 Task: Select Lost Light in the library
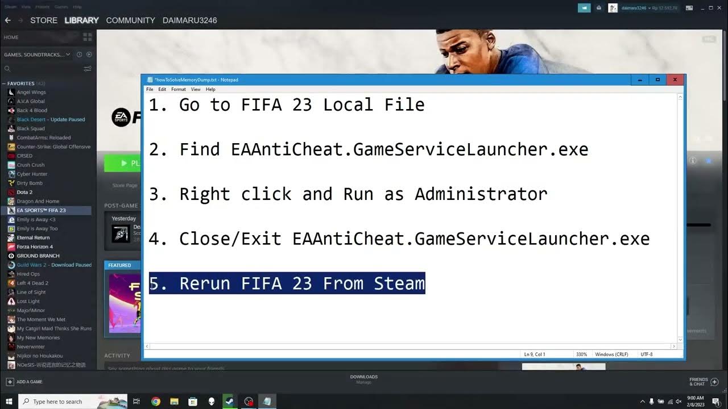(x=28, y=301)
